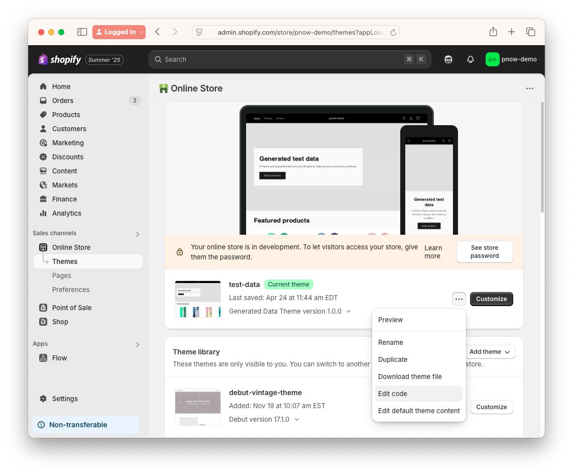573x475 pixels.
Task: Select Edit code menu option
Action: pyautogui.click(x=419, y=394)
